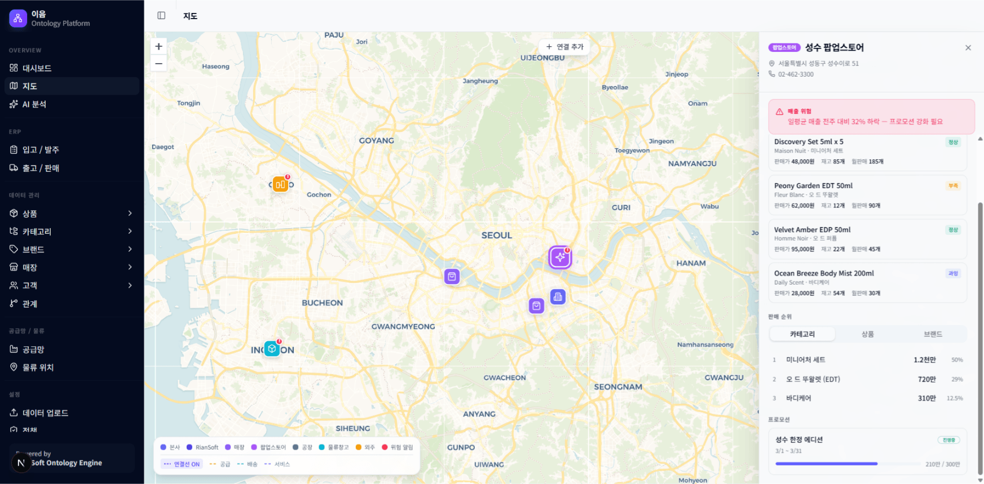Toggle the 연결선 ON switch
Image resolution: width=984 pixels, height=484 pixels.
(182, 464)
